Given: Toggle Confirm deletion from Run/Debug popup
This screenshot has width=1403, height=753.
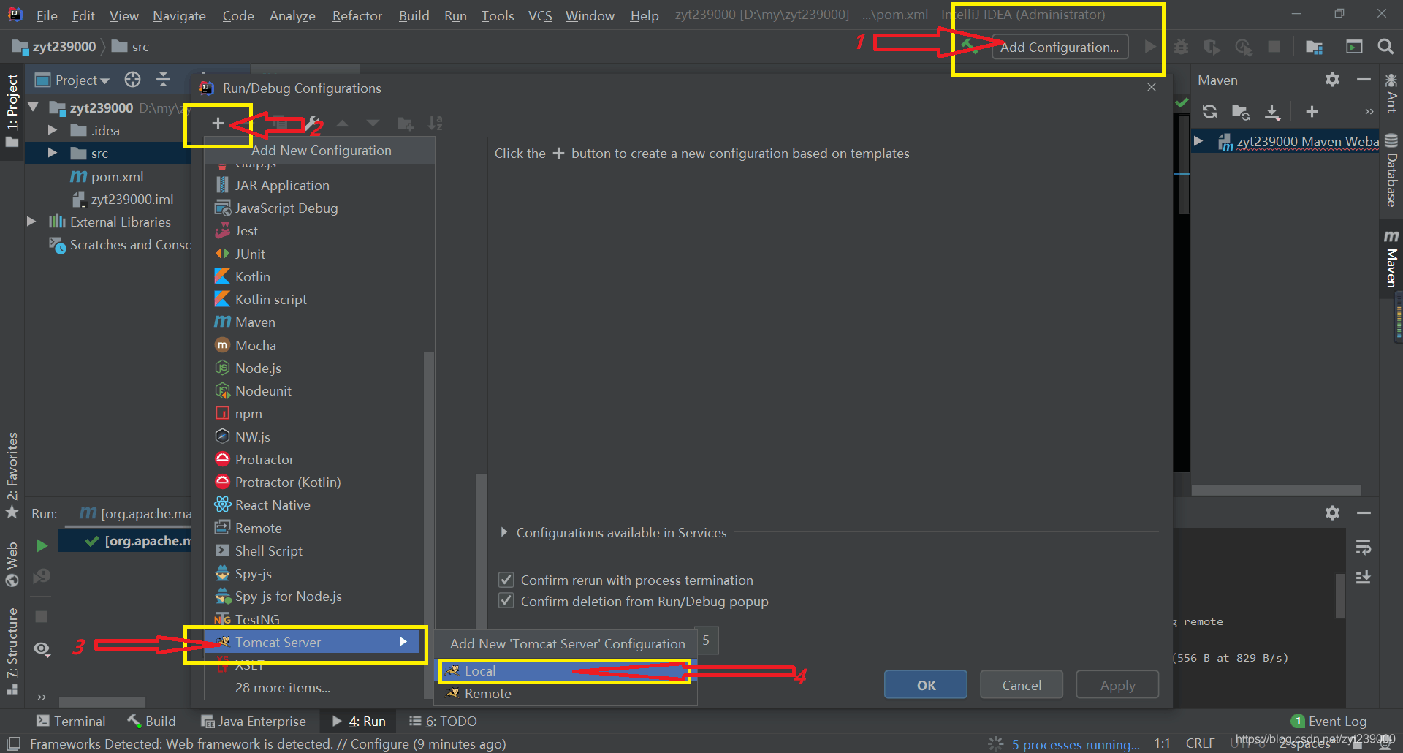Looking at the screenshot, I should pos(506,601).
